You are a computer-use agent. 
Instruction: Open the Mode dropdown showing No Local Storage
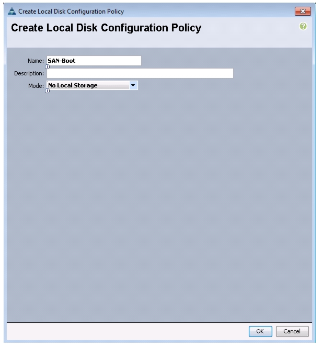coord(92,85)
